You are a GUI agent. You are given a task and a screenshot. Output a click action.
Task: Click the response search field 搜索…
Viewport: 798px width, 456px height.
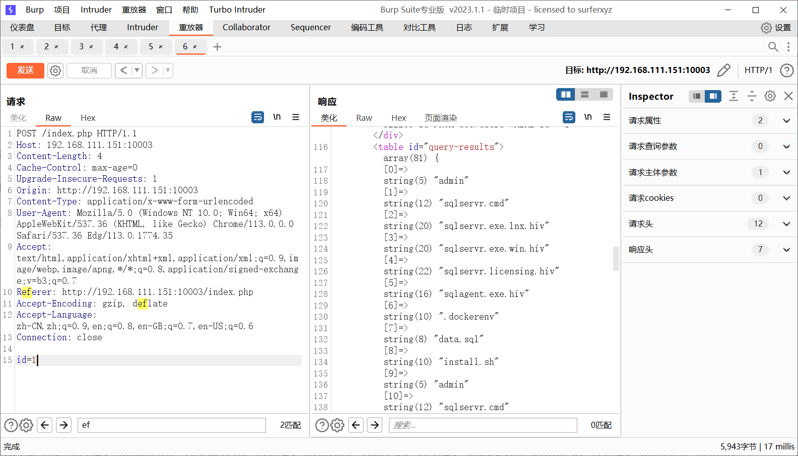click(x=483, y=425)
